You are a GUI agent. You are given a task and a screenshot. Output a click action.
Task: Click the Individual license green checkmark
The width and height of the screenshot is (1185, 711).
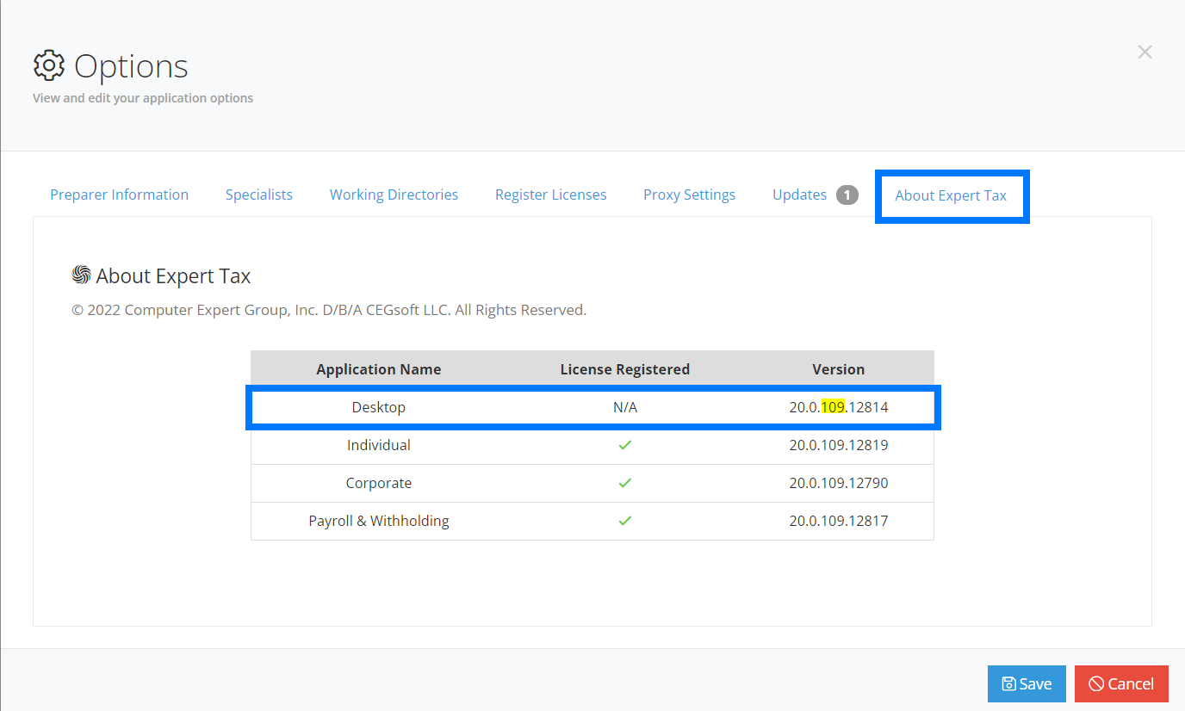pyautogui.click(x=625, y=445)
